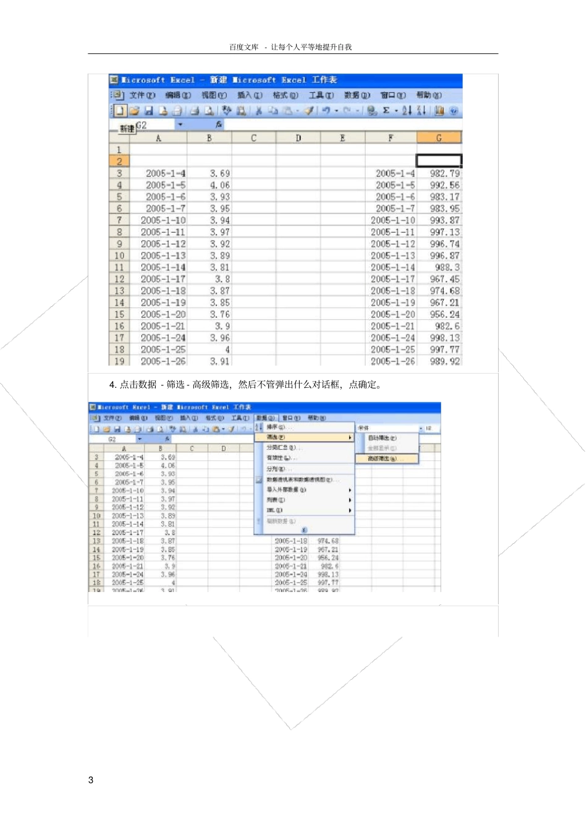Choose 分类汇总 in the open 数据 menu
Screen dimensions: 587x832
click(x=308, y=447)
